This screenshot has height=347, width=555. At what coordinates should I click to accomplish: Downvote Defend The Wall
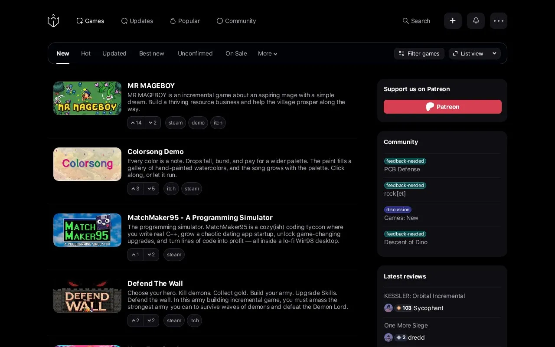151,321
